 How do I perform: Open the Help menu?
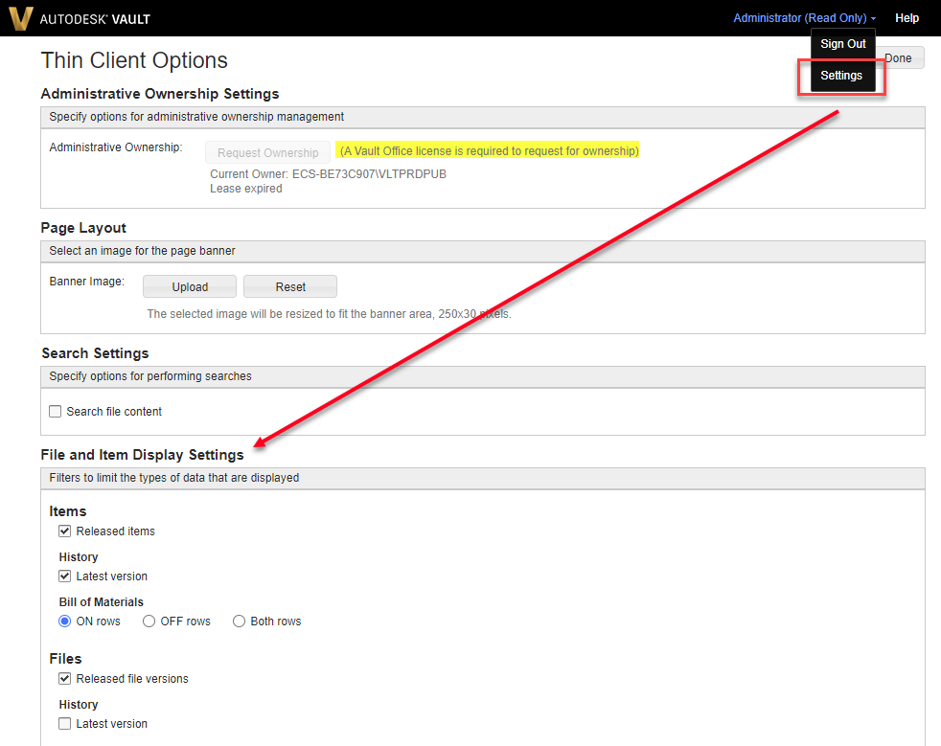click(907, 18)
